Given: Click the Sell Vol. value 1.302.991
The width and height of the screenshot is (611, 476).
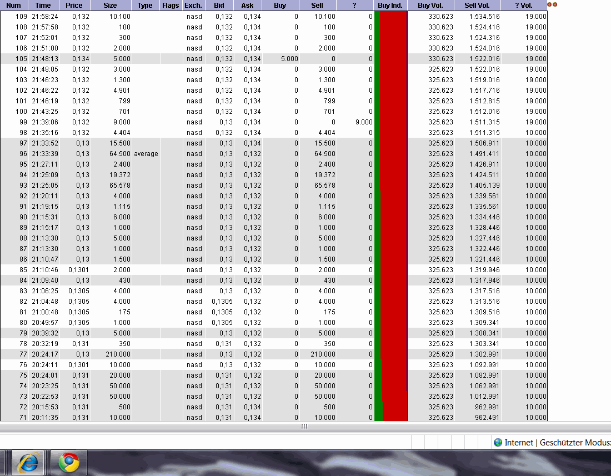Looking at the screenshot, I should (x=484, y=354).
